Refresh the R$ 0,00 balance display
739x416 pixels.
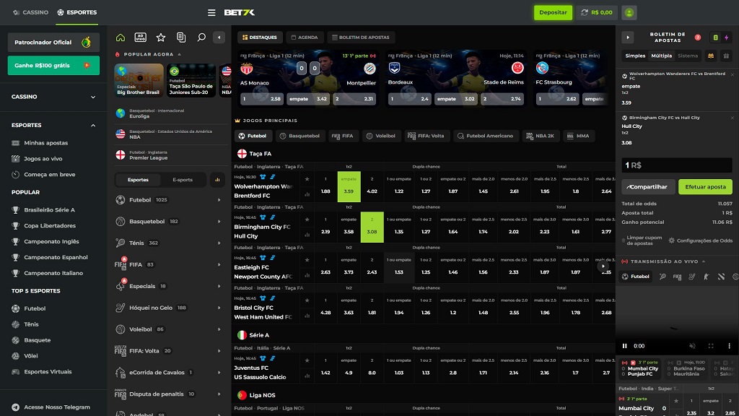585,13
